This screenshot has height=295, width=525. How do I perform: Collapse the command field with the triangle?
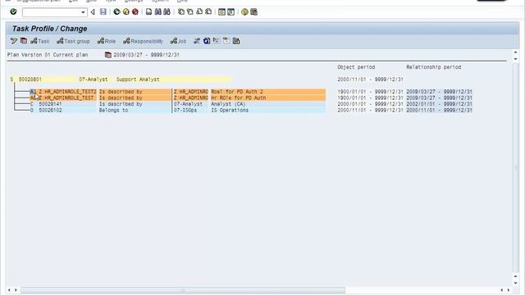click(93, 12)
